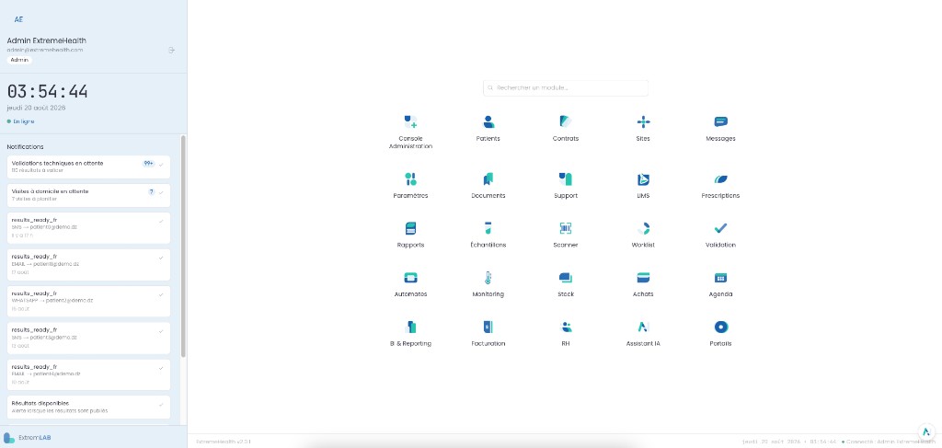The height and width of the screenshot is (448, 942).
Task: Open the Sites module
Action: [643, 128]
